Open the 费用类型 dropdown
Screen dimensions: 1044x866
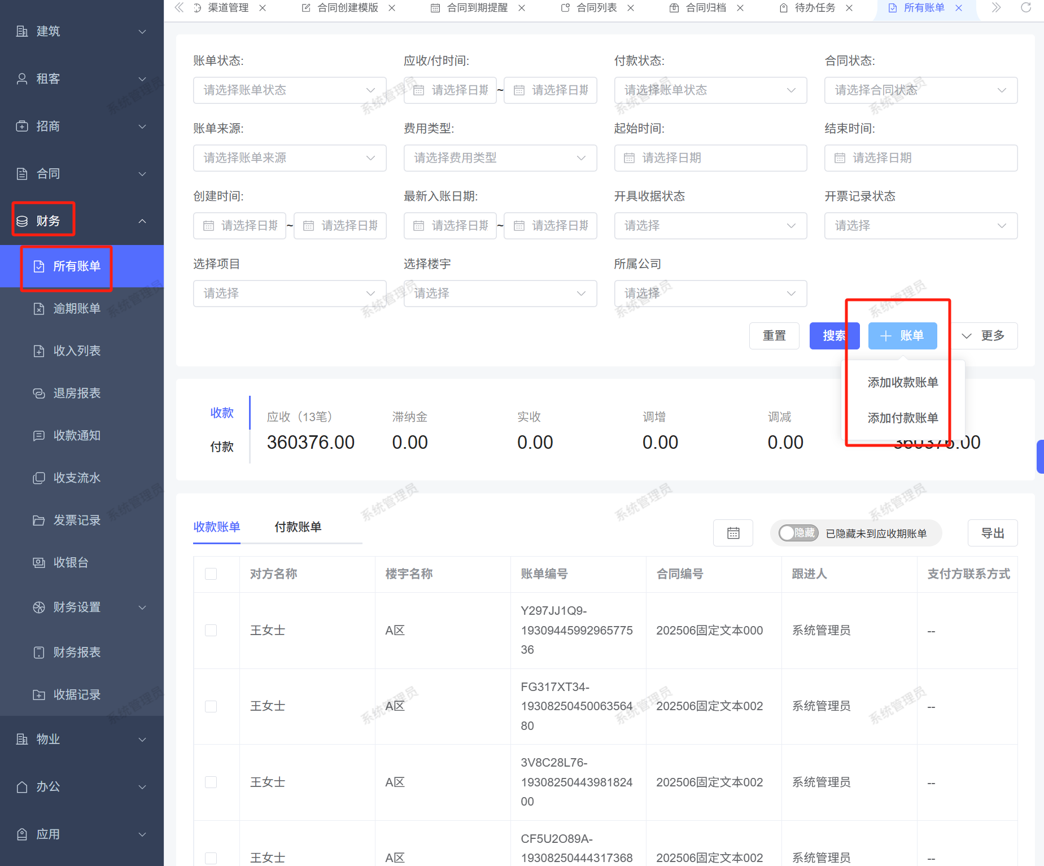point(500,158)
